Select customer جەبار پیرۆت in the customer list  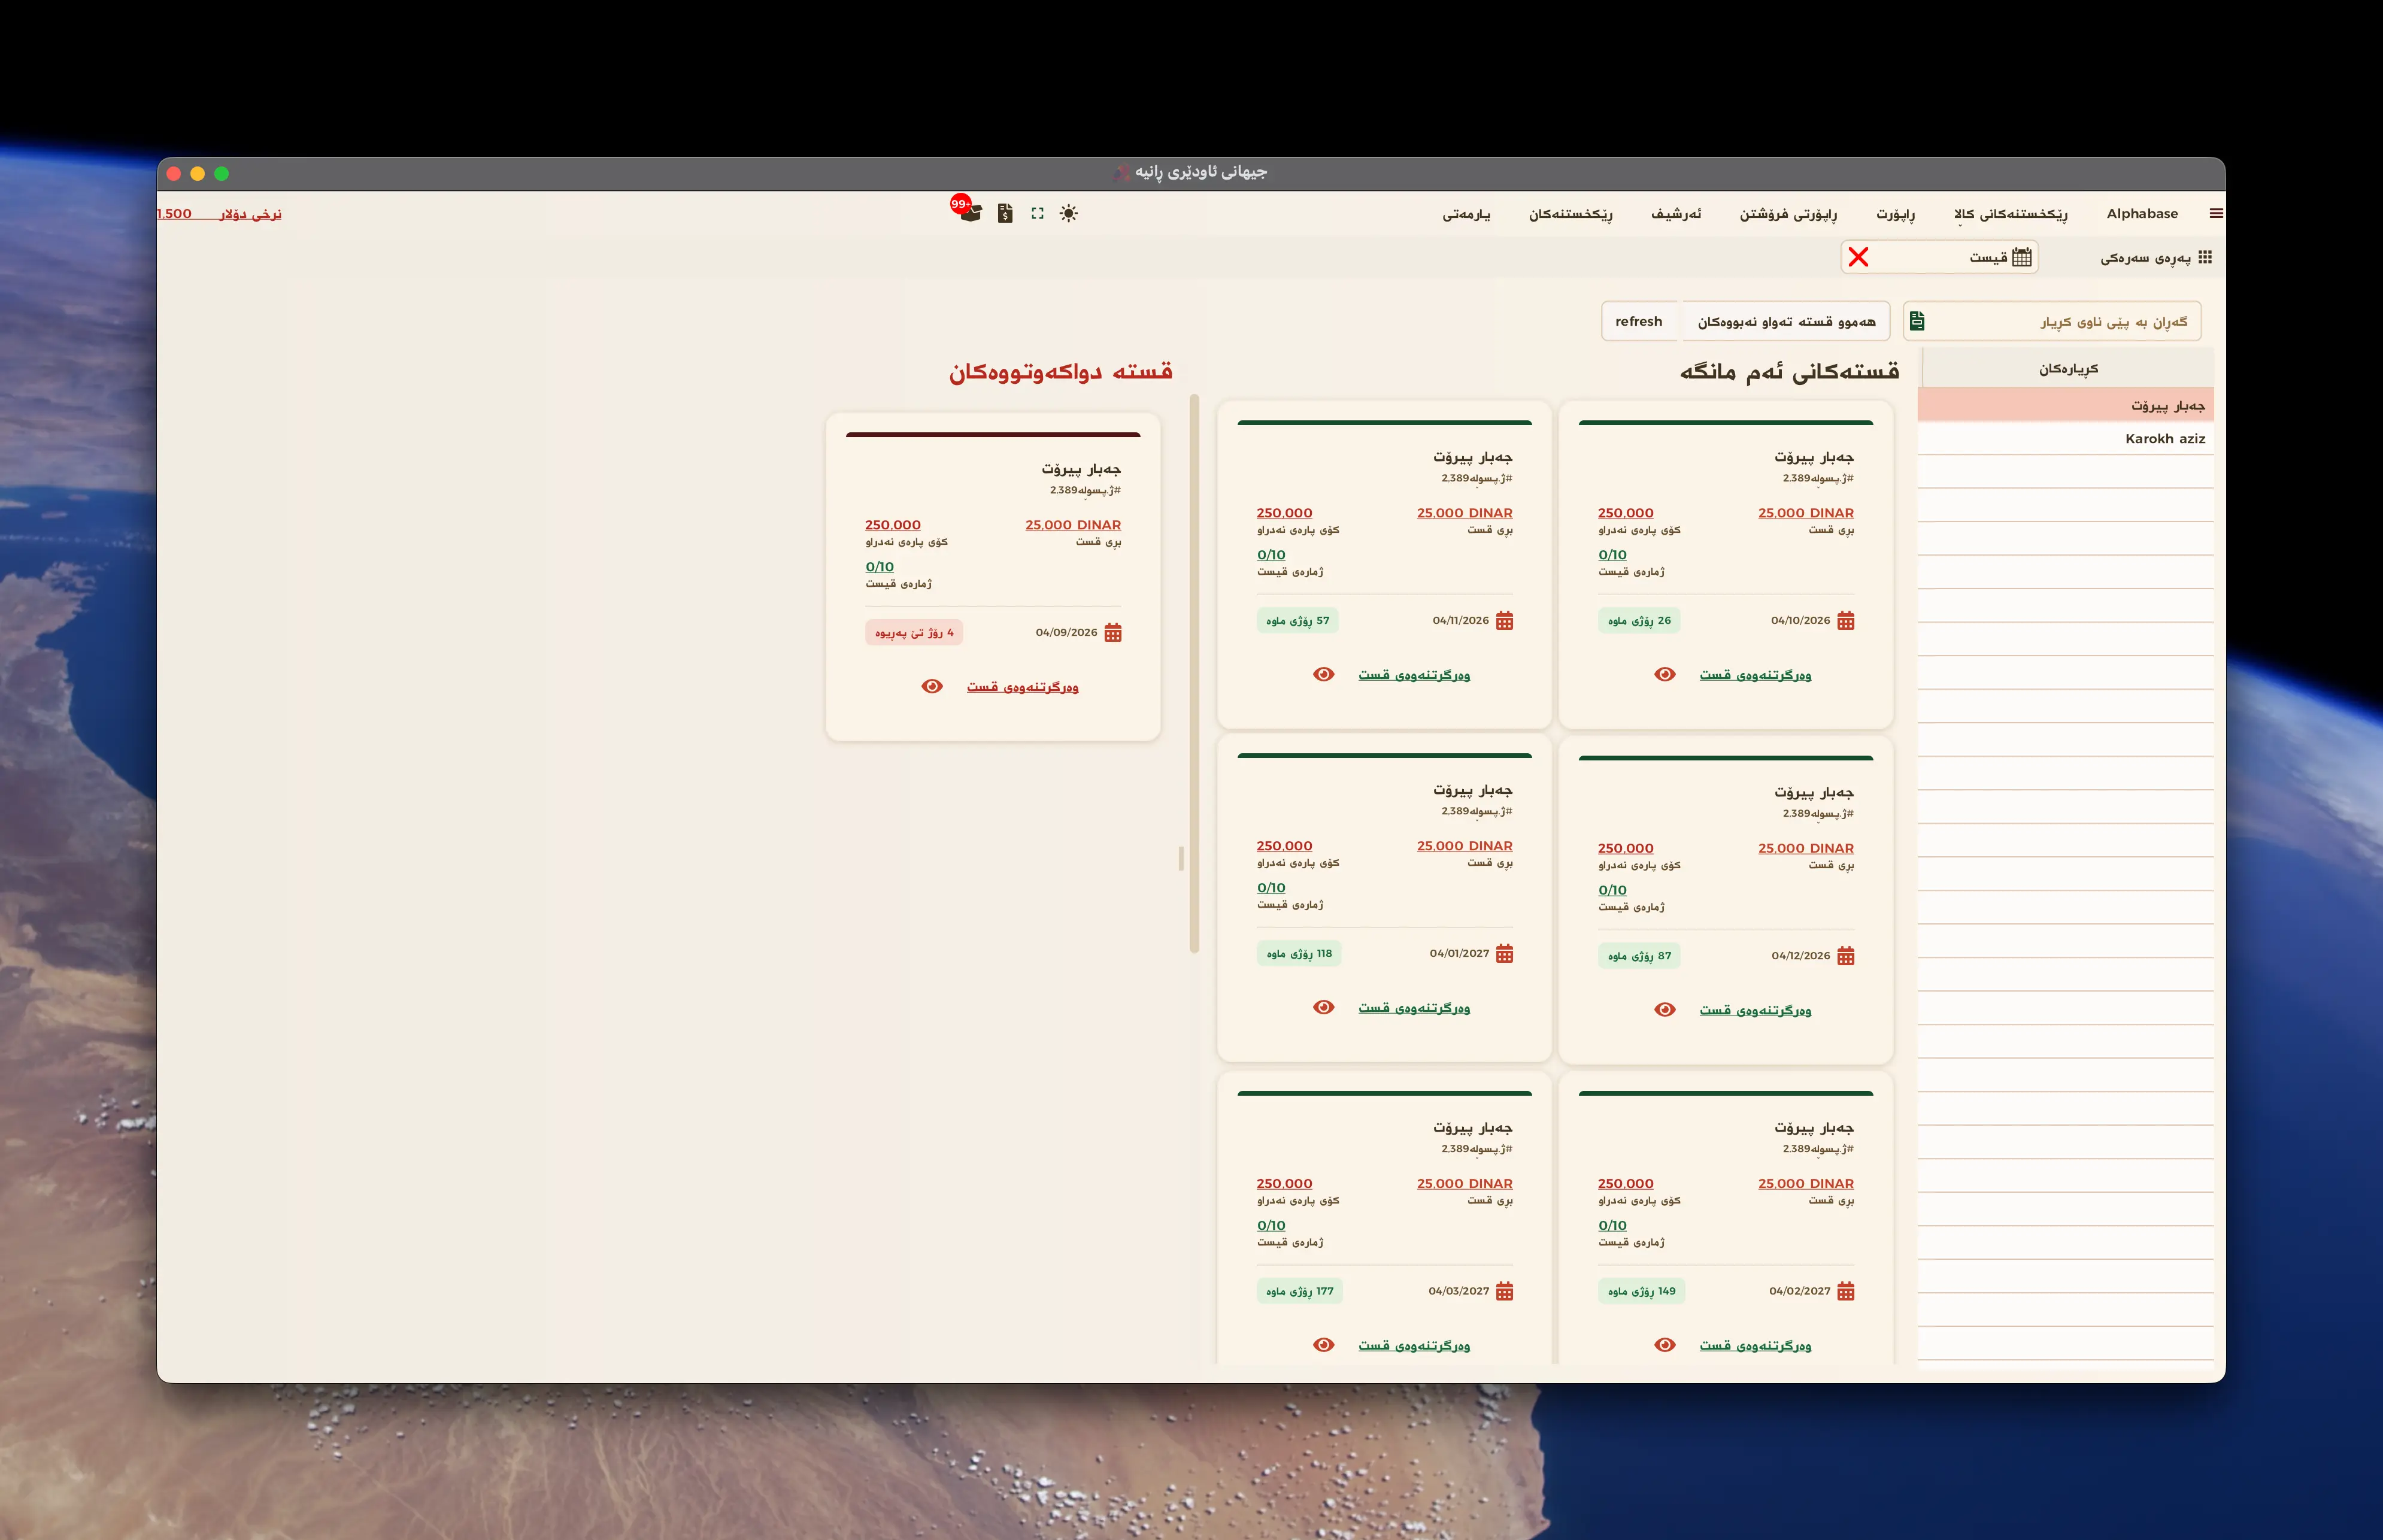pyautogui.click(x=2065, y=405)
